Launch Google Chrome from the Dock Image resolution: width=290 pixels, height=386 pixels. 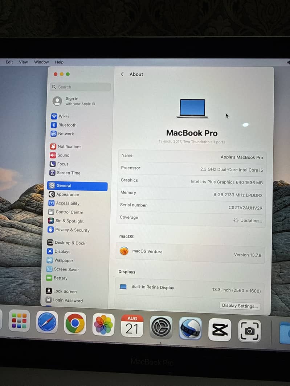(75, 323)
